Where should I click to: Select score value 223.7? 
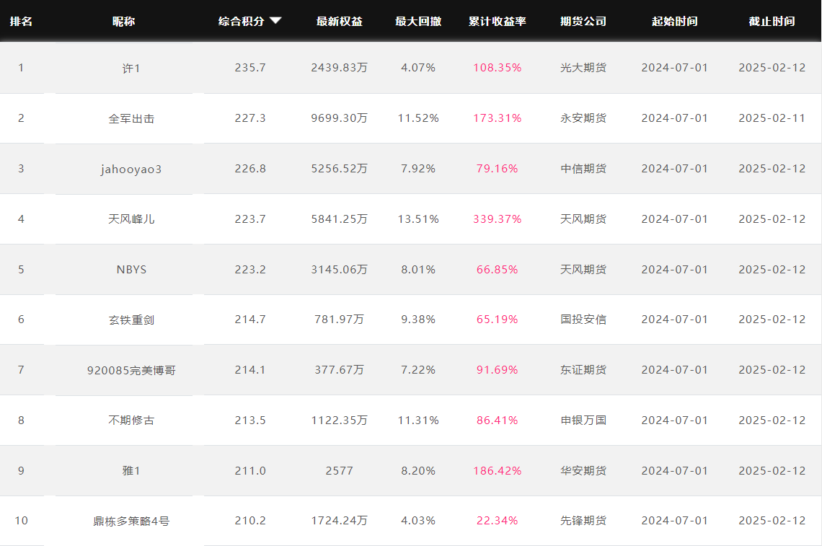(x=250, y=219)
